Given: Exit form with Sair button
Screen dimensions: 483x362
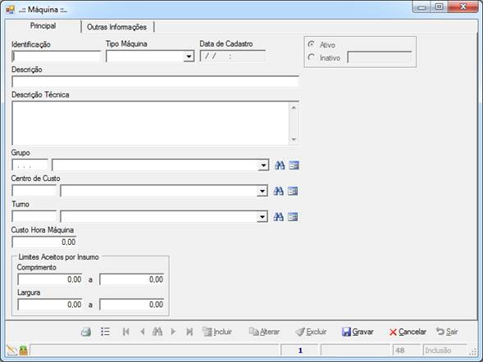Looking at the screenshot, I should click(447, 332).
